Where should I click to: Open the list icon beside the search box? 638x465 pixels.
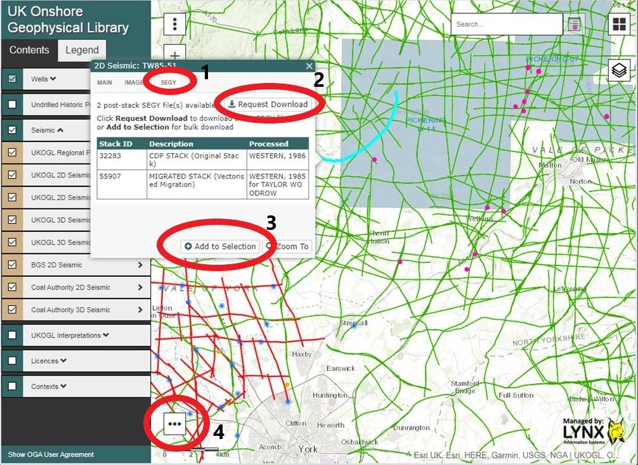[x=574, y=24]
